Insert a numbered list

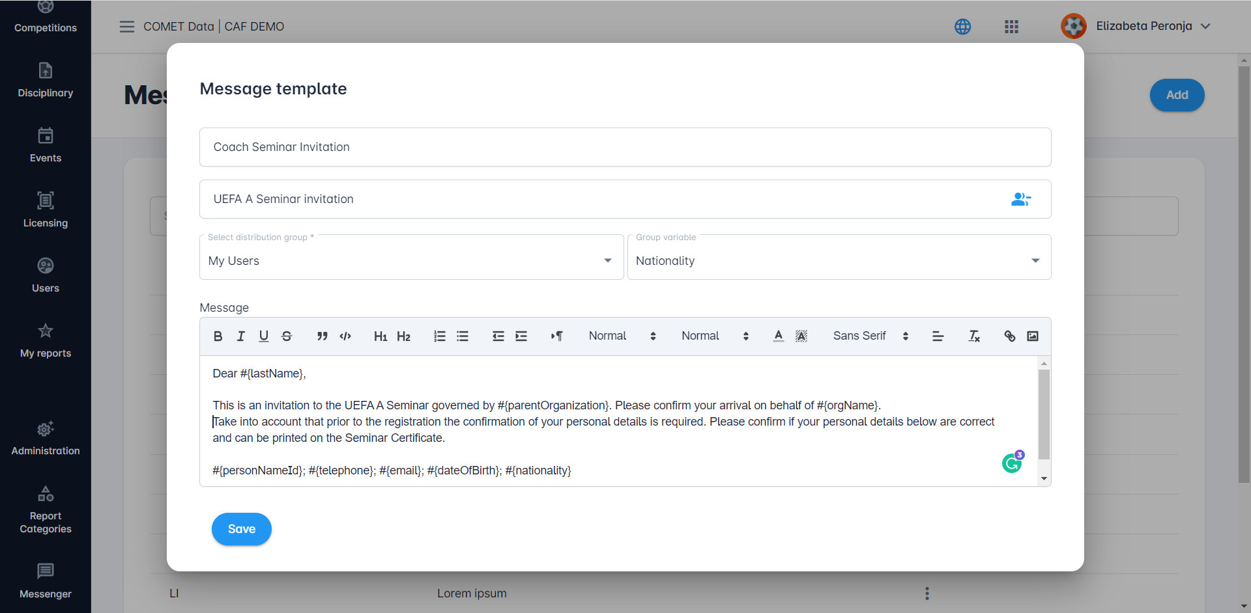pyautogui.click(x=440, y=336)
